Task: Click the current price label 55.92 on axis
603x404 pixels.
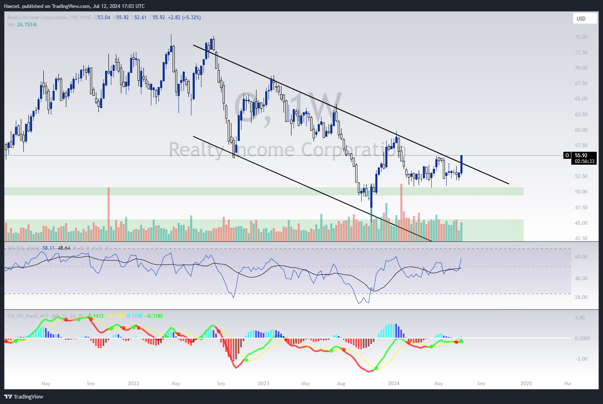Action: [x=581, y=156]
